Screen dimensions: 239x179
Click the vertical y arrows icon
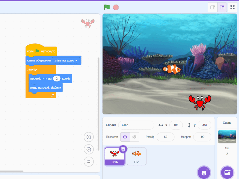[x=189, y=125]
